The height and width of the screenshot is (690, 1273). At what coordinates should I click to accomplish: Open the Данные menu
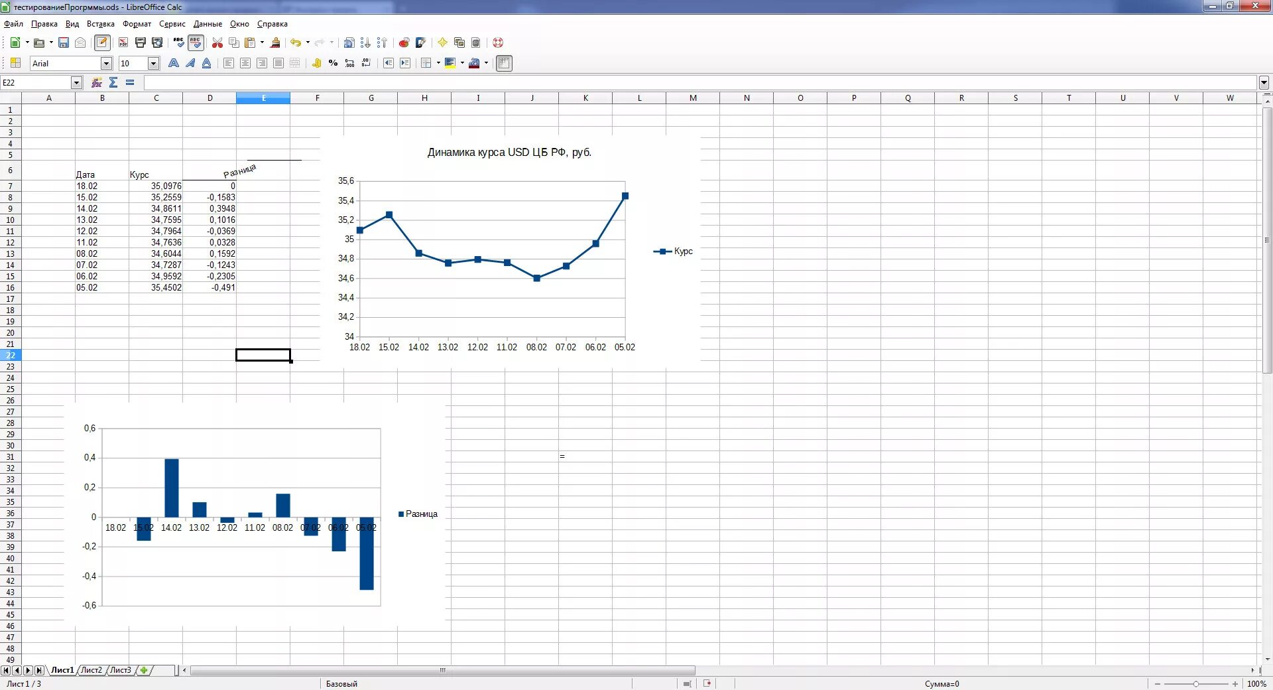tap(208, 24)
